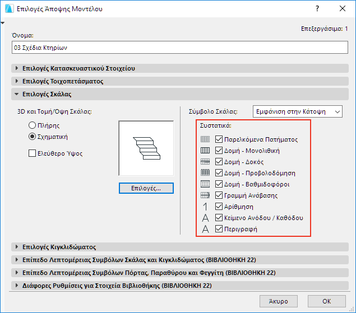
Task: Expand Επιλογές Τοιχοπετάσματος section
Action: click(180, 81)
